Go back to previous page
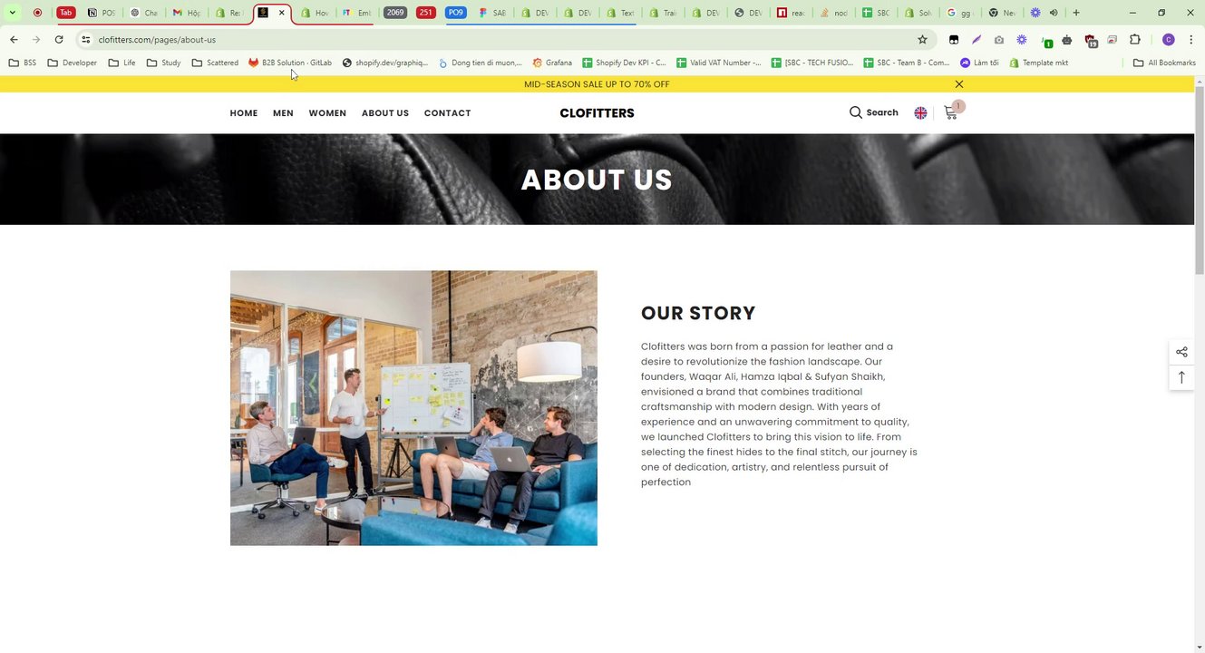 coord(14,40)
